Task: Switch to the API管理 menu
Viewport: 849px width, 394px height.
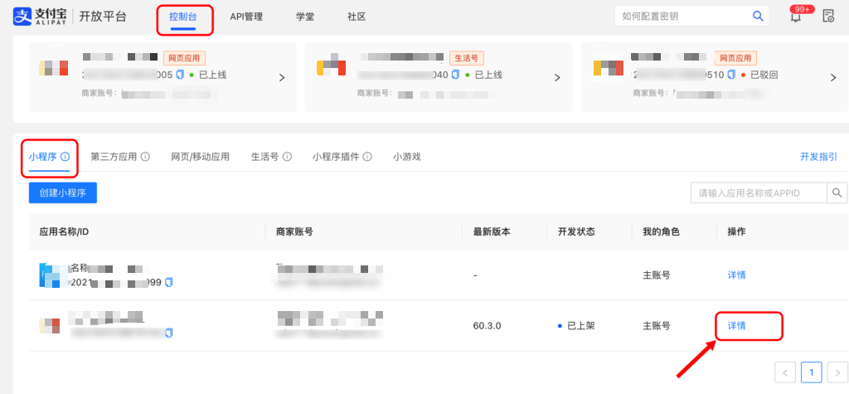Action: (x=246, y=17)
